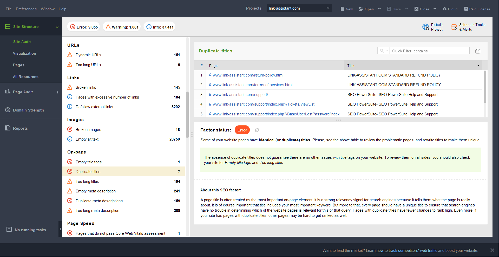Screen dimensions: 499x257
Task: Click into the Quick Filter input field
Action: (x=429, y=51)
